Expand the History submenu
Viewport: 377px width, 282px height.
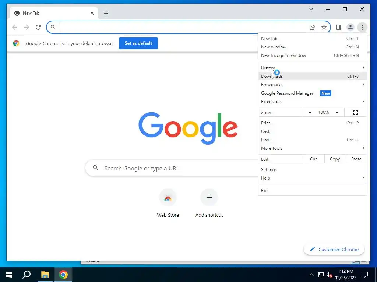(312, 68)
